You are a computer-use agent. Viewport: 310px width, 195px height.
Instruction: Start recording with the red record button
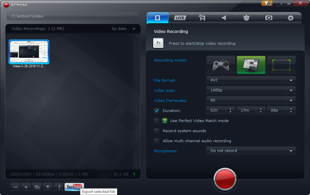225,180
